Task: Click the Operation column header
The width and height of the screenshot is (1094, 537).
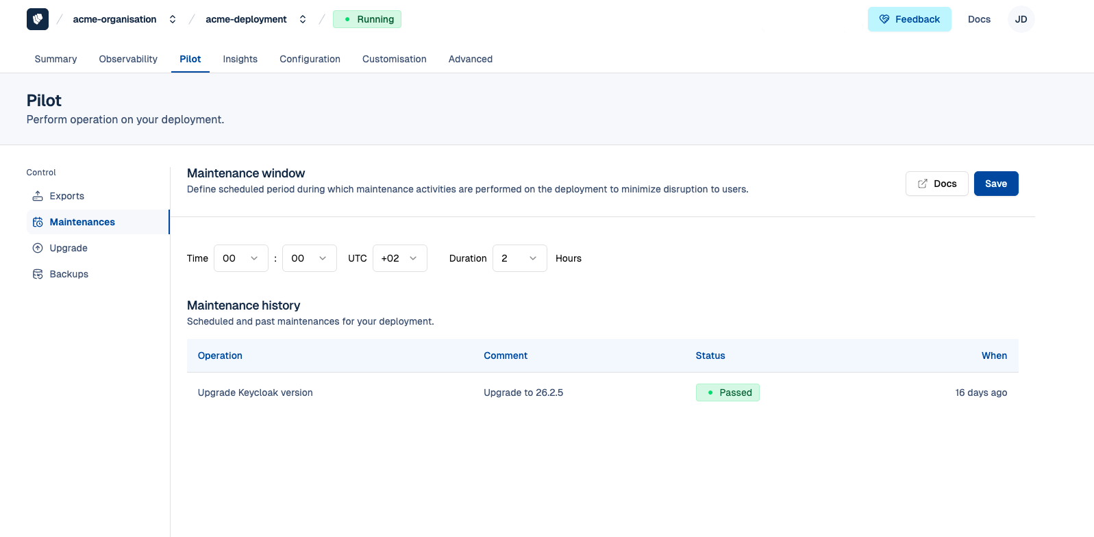Action: point(220,355)
